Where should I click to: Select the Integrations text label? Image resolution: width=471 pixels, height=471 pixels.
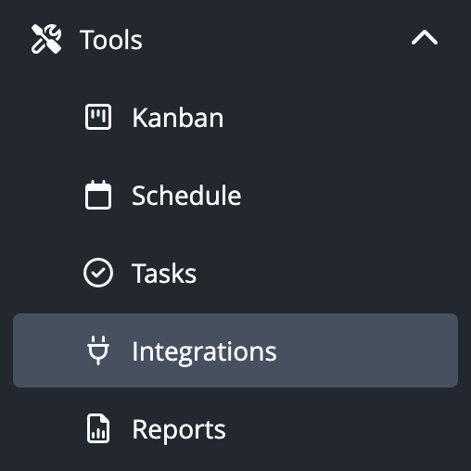pyautogui.click(x=204, y=351)
